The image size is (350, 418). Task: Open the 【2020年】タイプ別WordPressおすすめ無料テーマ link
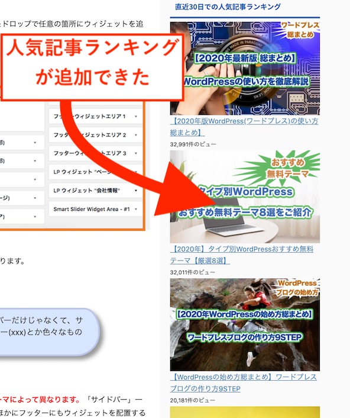coord(242,255)
